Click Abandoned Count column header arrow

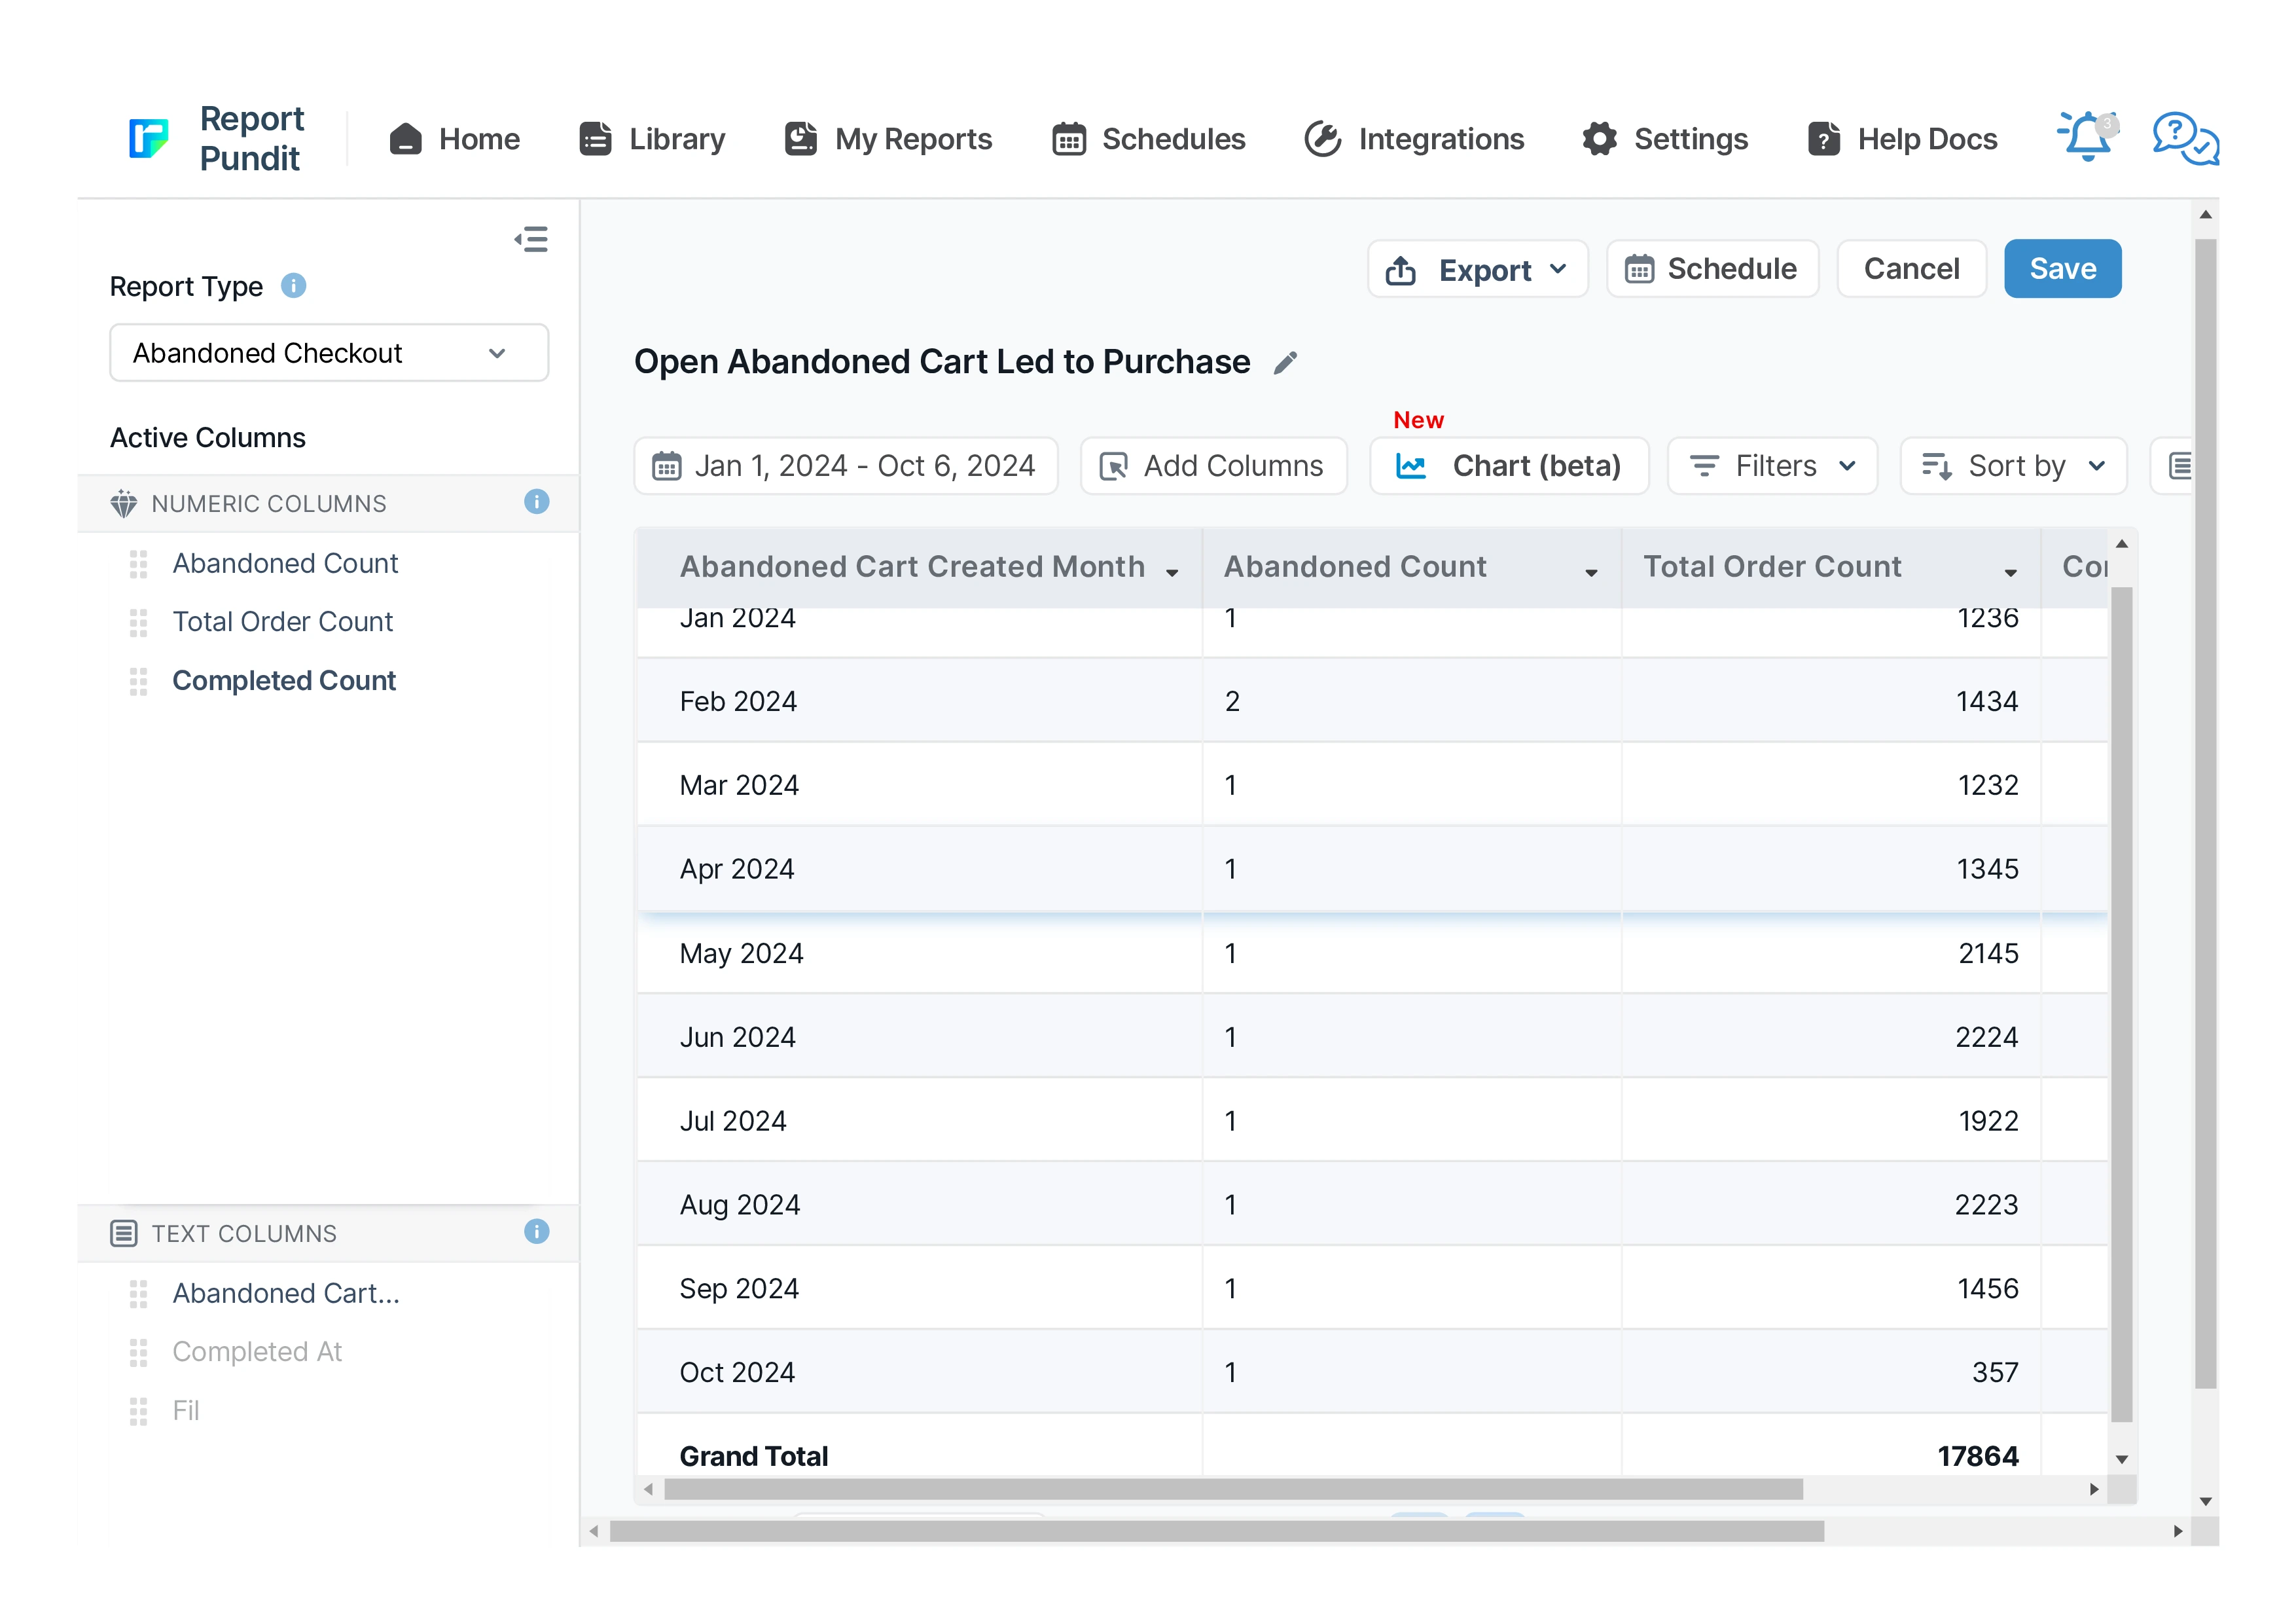[x=1591, y=572]
